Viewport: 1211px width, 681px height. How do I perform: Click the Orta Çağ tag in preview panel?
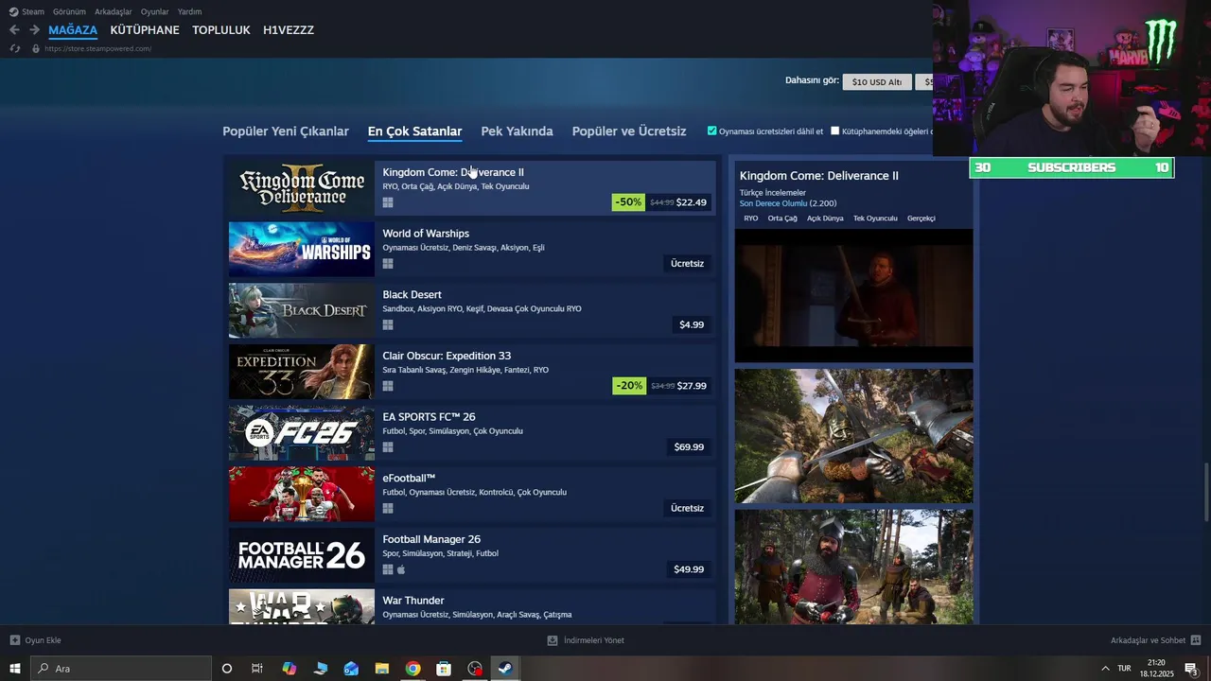point(782,218)
